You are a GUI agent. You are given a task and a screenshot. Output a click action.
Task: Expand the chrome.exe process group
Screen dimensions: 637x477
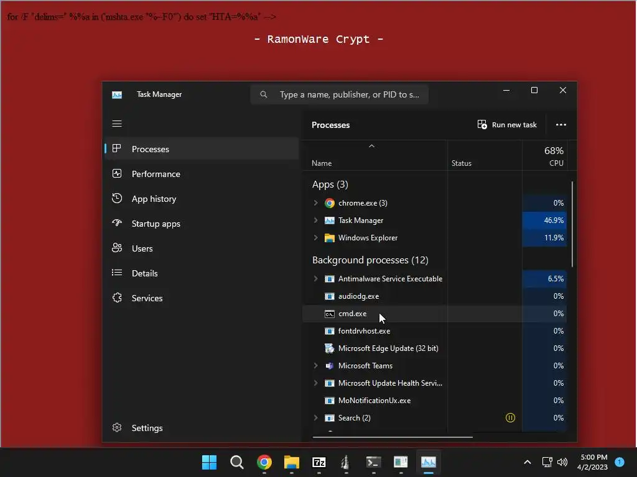coord(315,203)
